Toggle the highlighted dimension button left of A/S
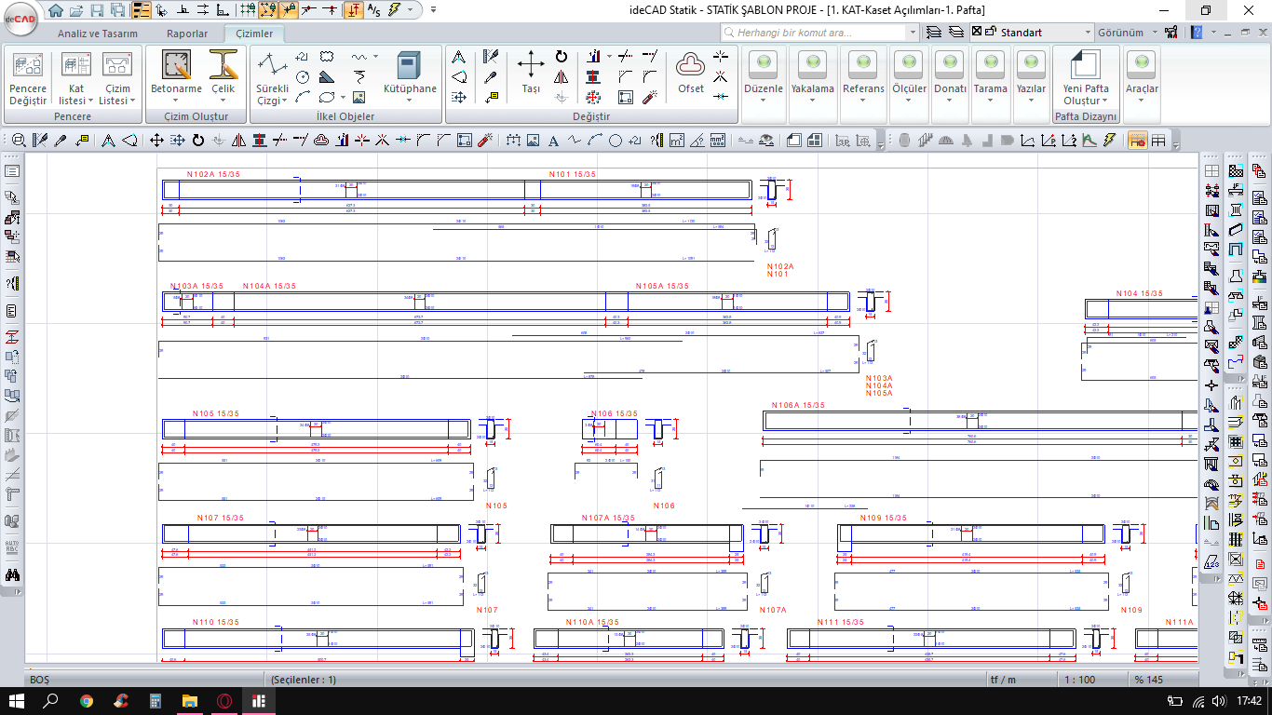1272x715 pixels. click(353, 10)
